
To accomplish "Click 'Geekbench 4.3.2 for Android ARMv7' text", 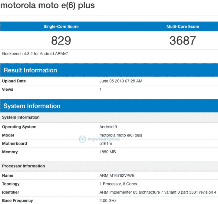I will pos(35,54).
